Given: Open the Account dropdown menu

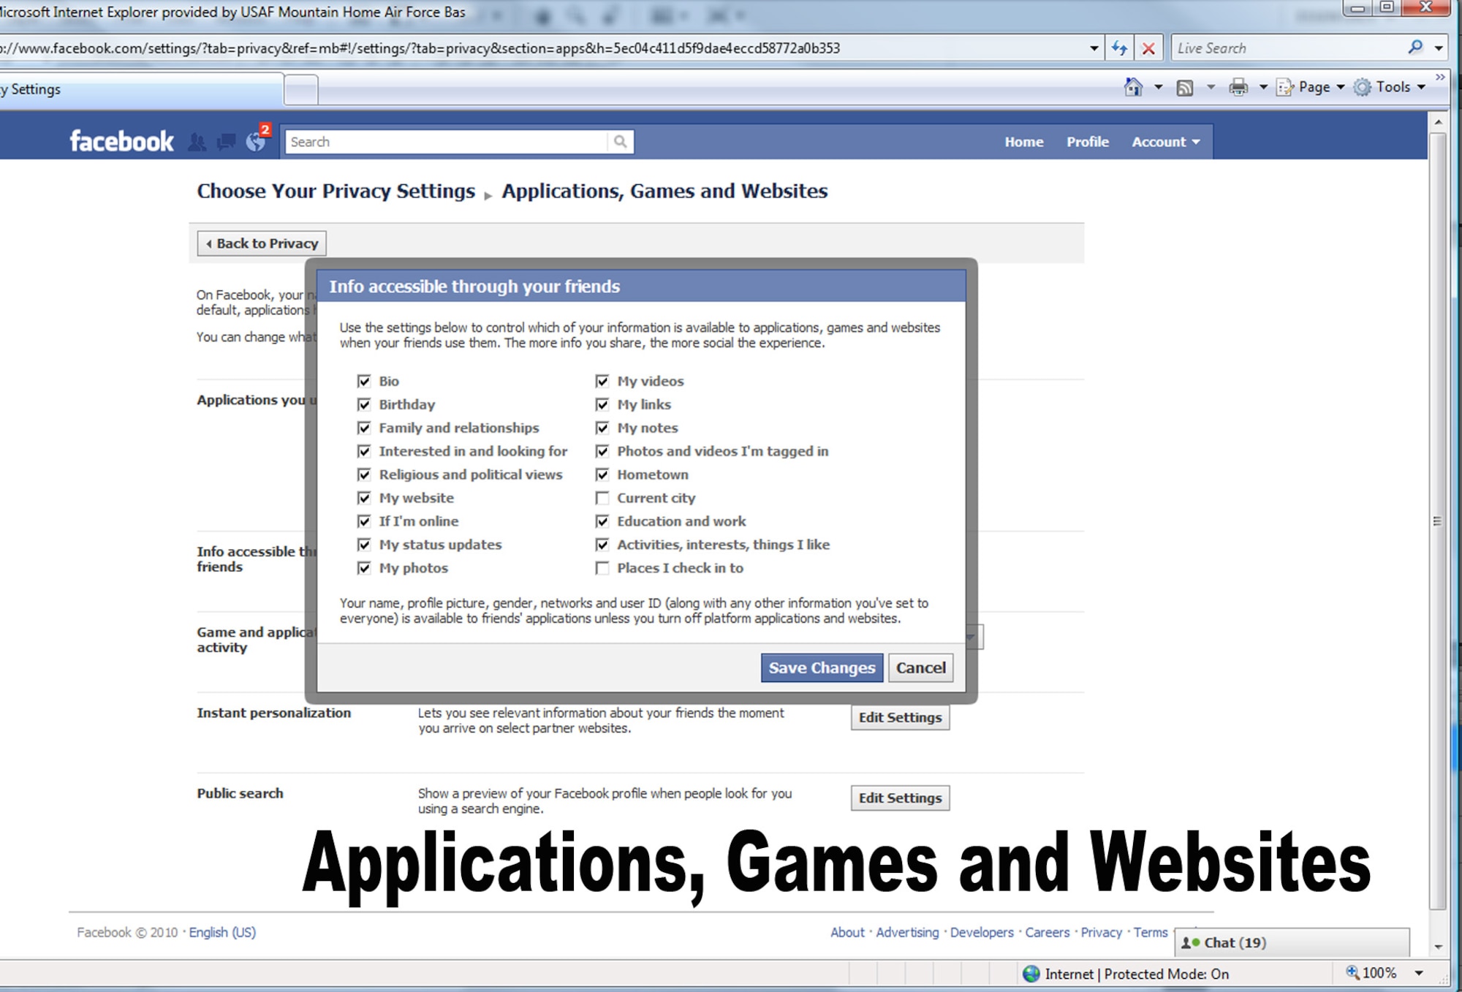Looking at the screenshot, I should point(1166,142).
